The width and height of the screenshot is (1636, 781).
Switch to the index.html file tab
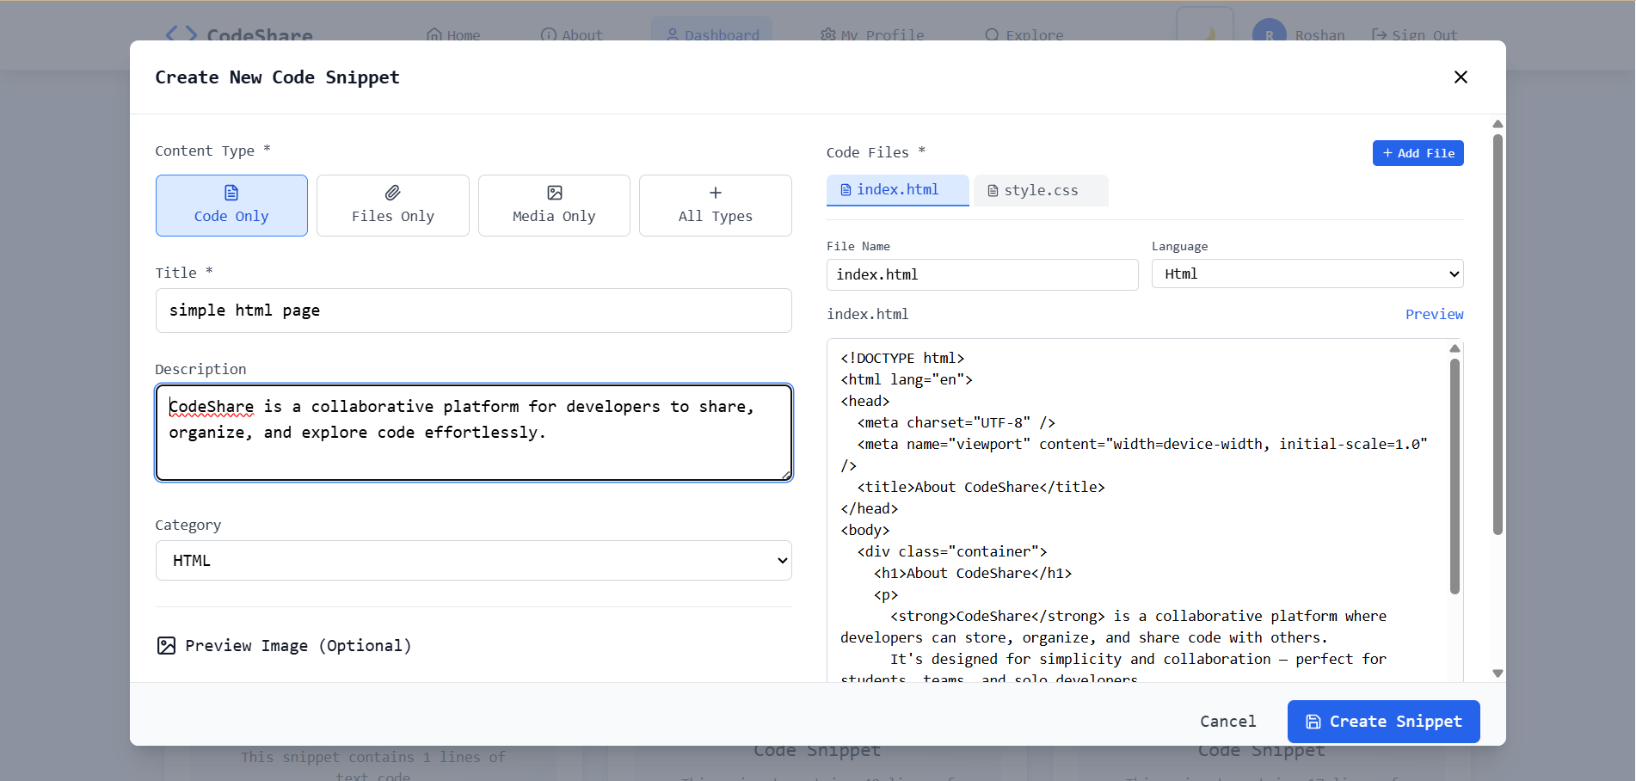(x=898, y=190)
